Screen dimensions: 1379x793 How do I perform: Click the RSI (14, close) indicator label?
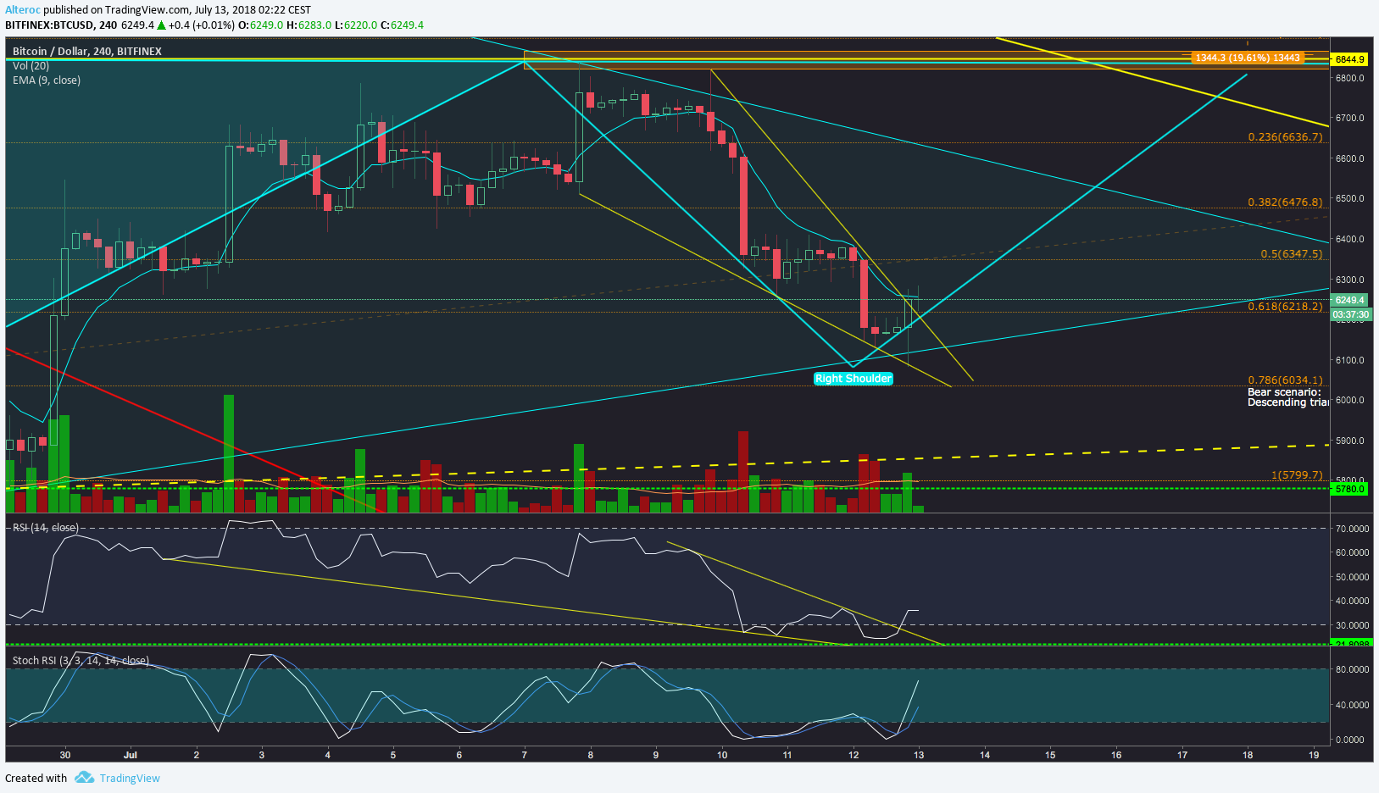click(x=46, y=528)
